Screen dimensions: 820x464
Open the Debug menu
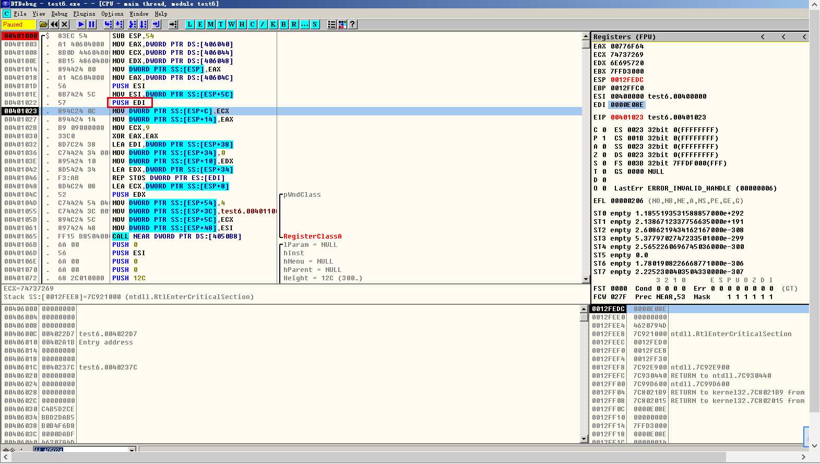tap(59, 14)
